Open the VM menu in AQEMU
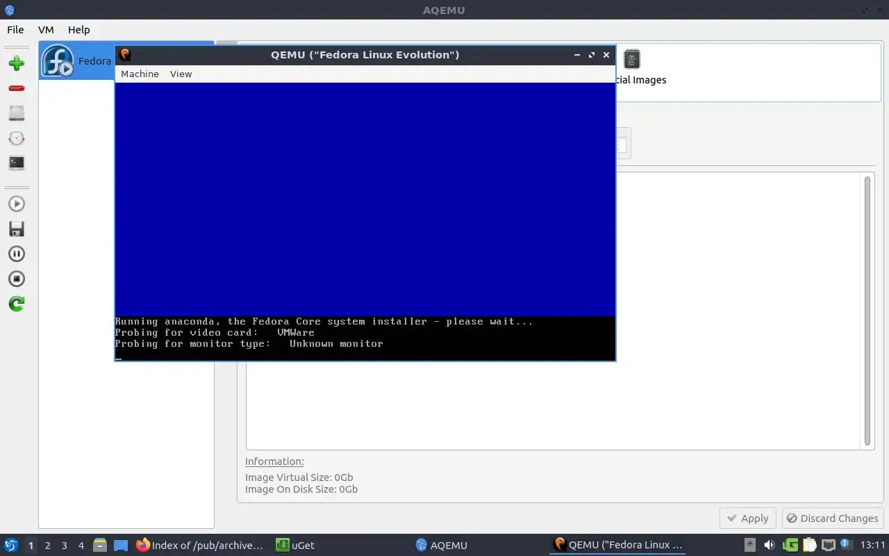889x556 pixels. (46, 30)
